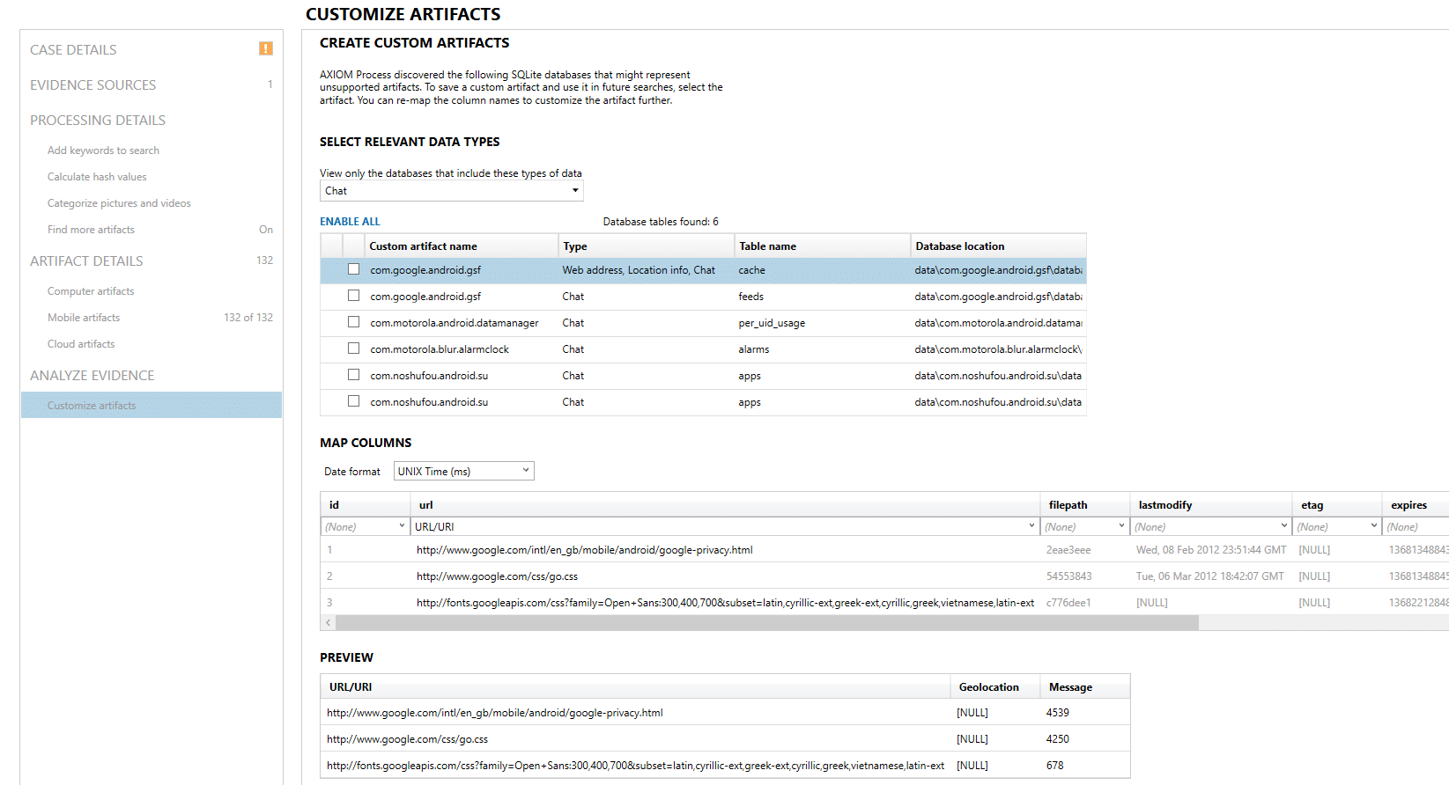Open Calculate hash values
Viewport: 1449px width, 785px height.
click(x=97, y=177)
